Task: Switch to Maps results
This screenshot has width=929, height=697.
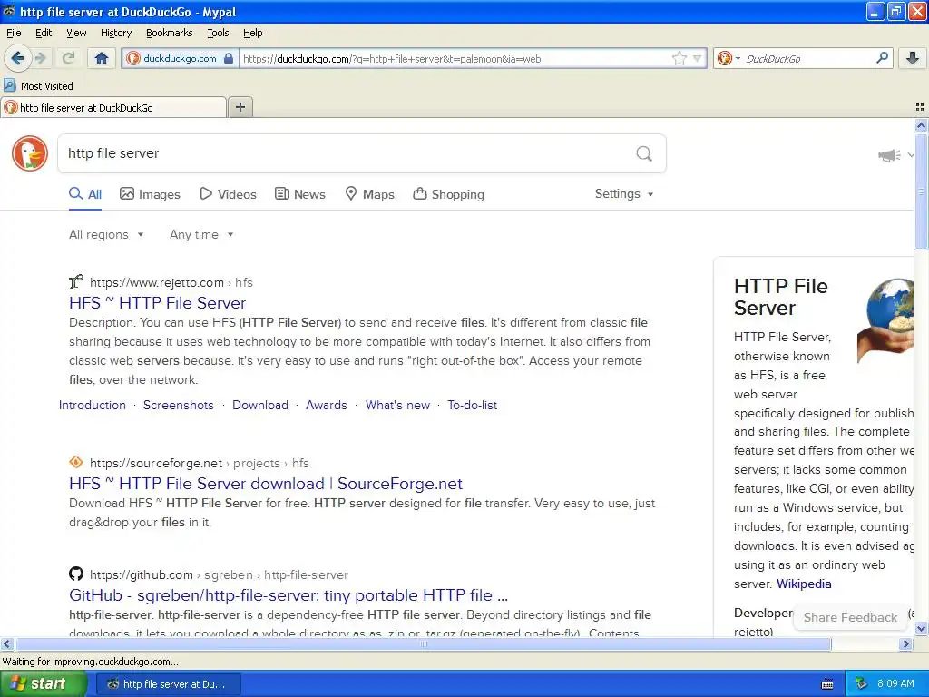Action: [370, 194]
